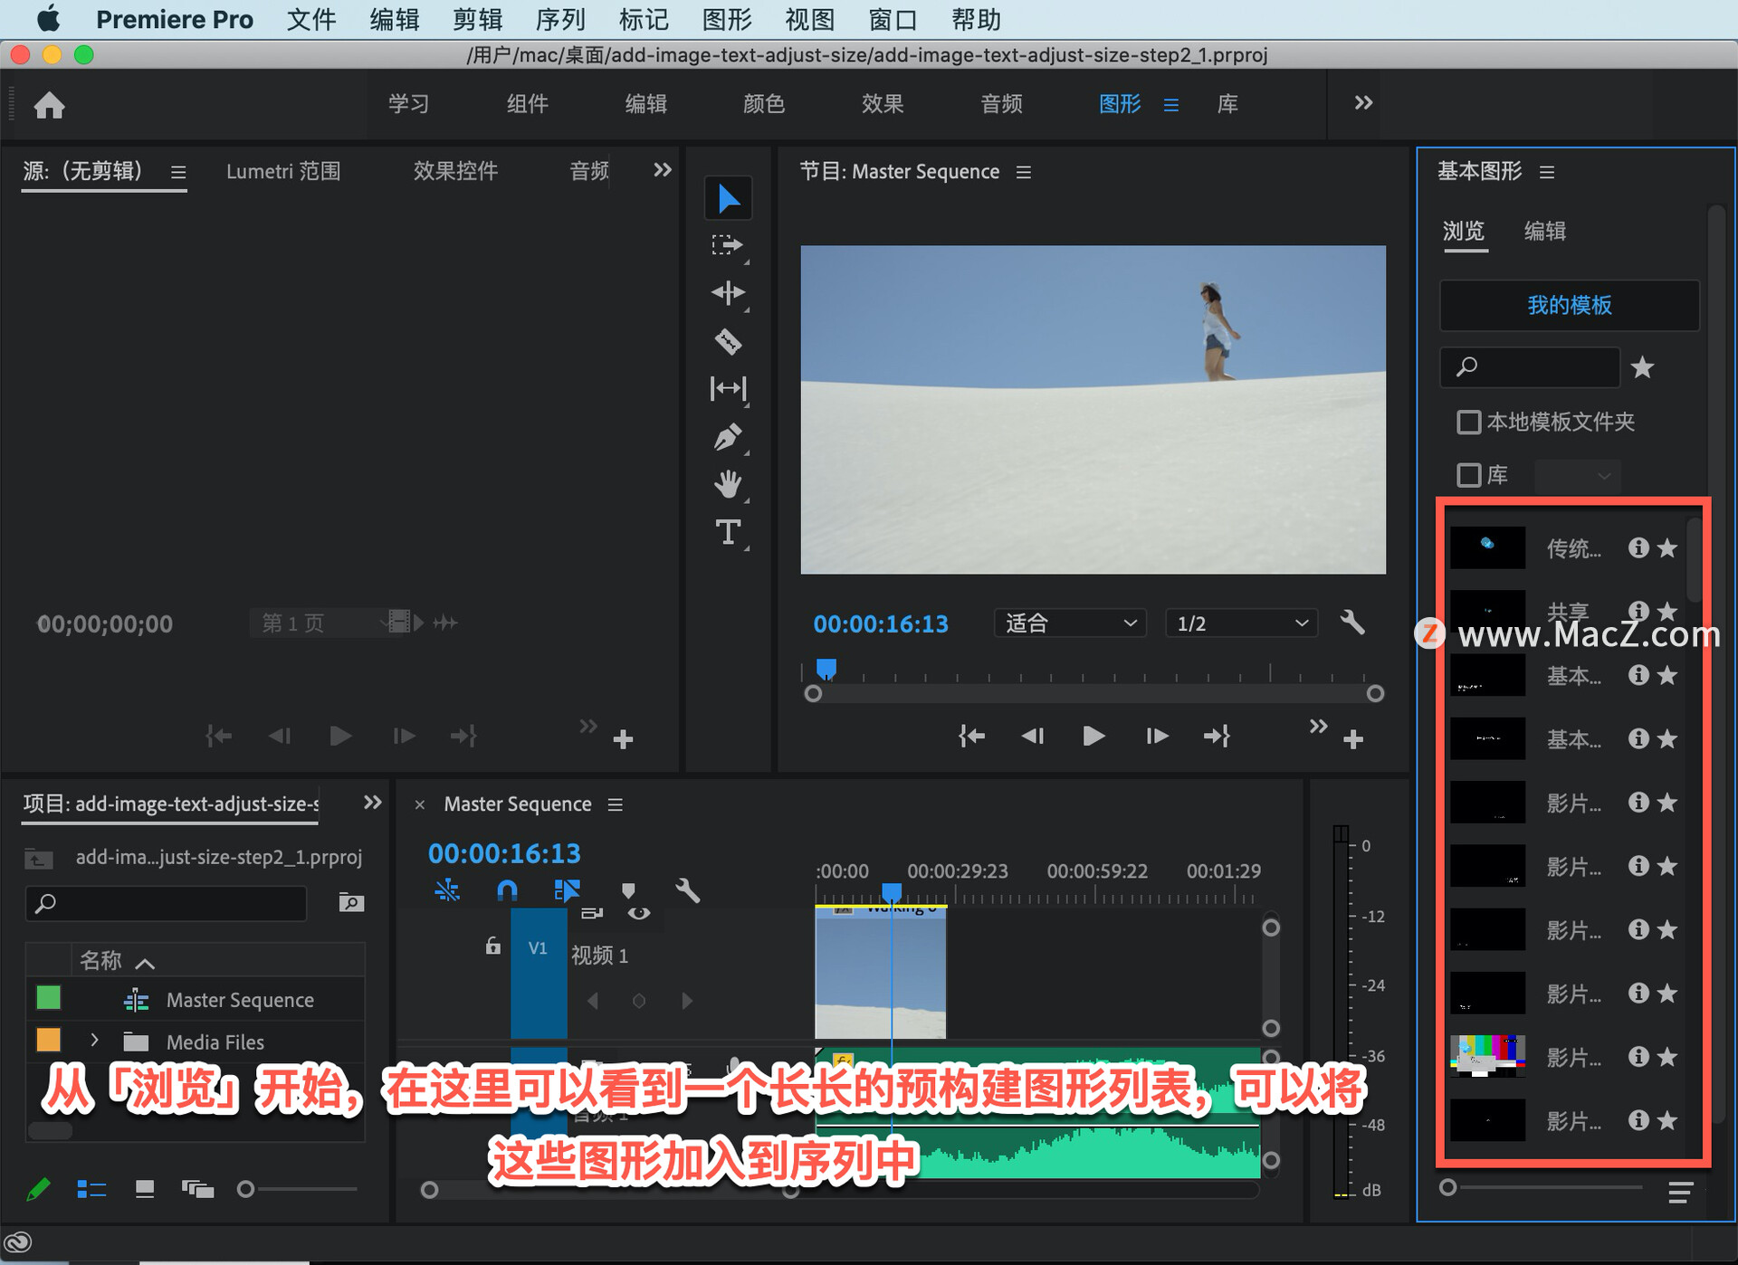
Task: Favorite the first 基本 template star
Action: [x=1667, y=675]
